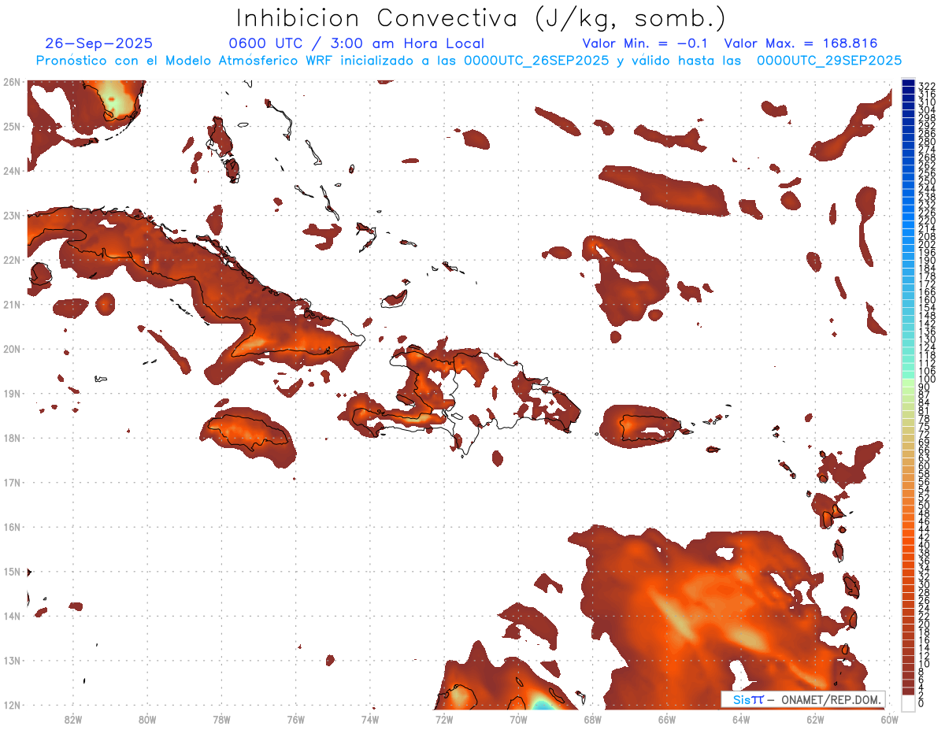Screen dimensions: 945x730
Task: Click the "82W" longitude label
Action: tap(72, 719)
